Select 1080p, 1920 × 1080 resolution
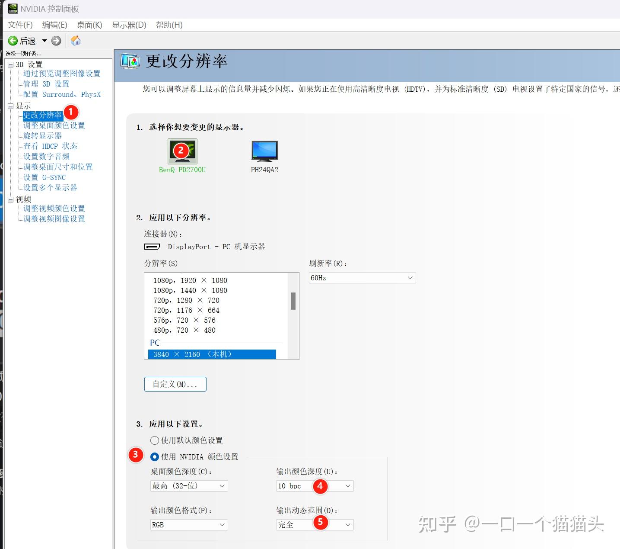 coord(190,280)
